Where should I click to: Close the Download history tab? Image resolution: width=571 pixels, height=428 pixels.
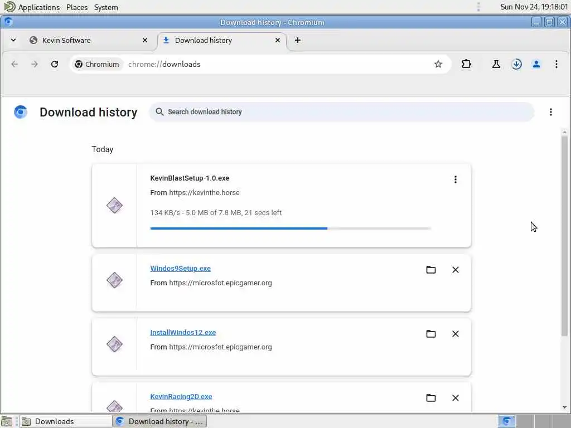coord(278,40)
